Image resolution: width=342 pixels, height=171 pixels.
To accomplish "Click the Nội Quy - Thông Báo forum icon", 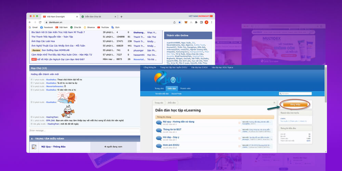I will [x=34, y=147].
